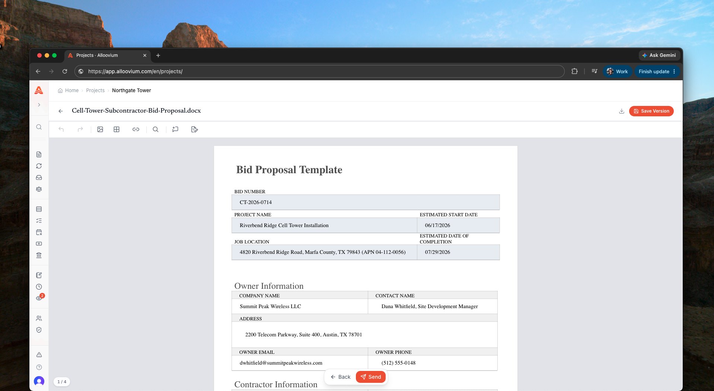Insert a link via toolbar icon

pyautogui.click(x=136, y=129)
